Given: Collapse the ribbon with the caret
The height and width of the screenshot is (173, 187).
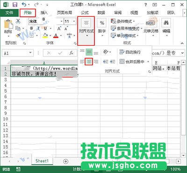Looking at the screenshot, I should (x=182, y=43).
